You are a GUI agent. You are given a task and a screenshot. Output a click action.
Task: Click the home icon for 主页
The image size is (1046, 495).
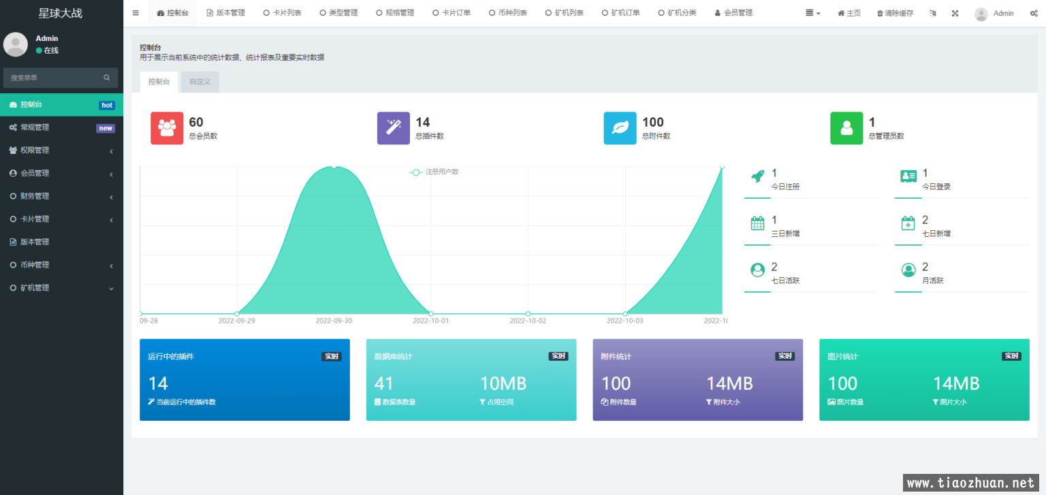(841, 13)
